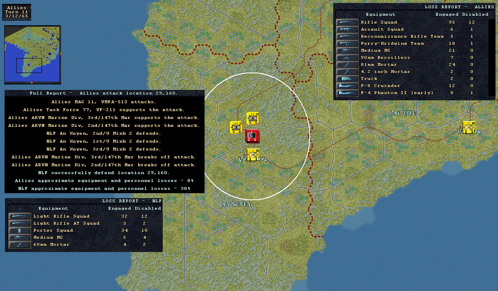Click the minimap overview of Vietnam
The image size is (498, 291).
[32, 55]
